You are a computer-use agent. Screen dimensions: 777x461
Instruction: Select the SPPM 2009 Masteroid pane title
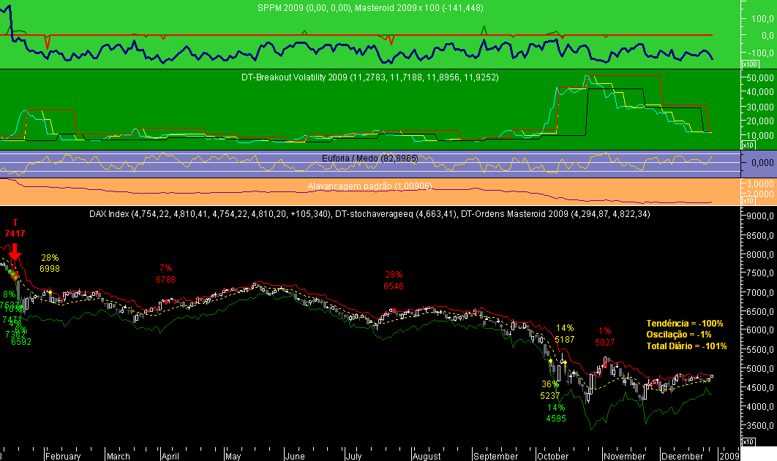pos(370,8)
